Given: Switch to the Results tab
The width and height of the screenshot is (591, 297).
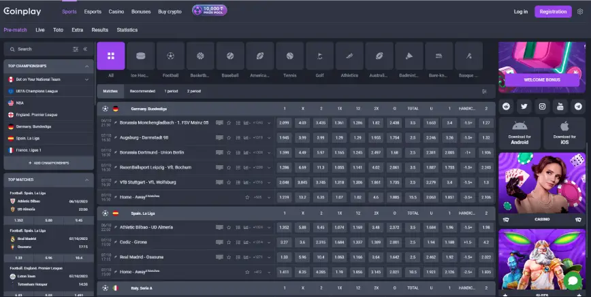Looking at the screenshot, I should pyautogui.click(x=100, y=30).
